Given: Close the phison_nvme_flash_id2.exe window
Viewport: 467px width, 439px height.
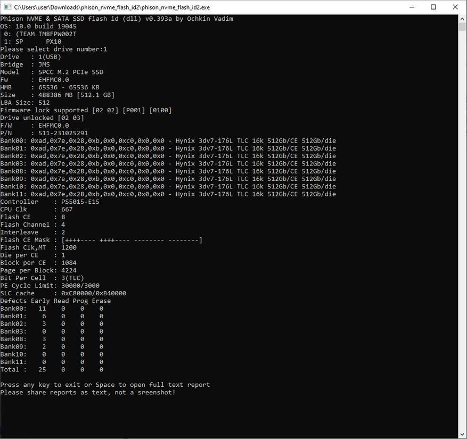Looking at the screenshot, I should 455,7.
